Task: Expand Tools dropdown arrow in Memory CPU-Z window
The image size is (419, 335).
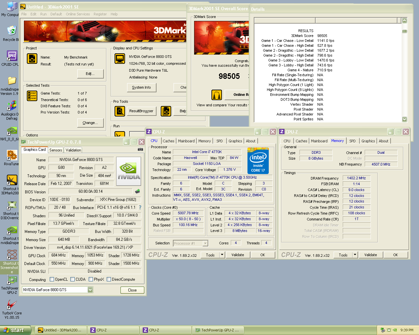Action: [x=355, y=255]
